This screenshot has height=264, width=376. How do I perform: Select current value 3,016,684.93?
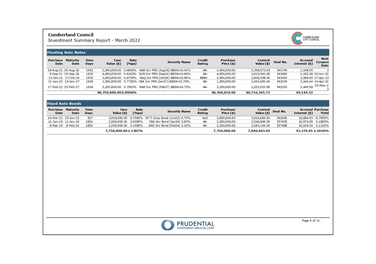click(x=261, y=118)
